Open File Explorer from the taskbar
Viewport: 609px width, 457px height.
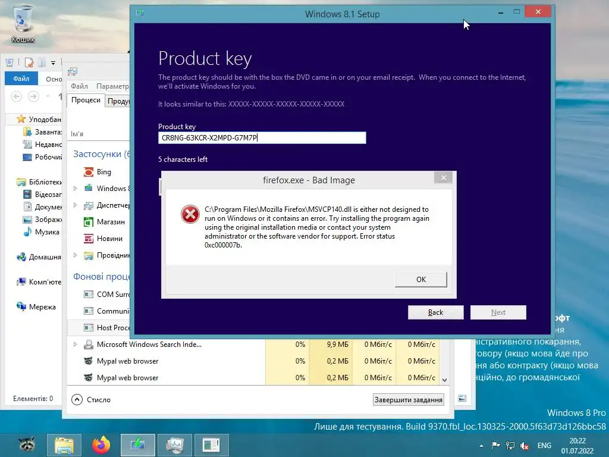click(64, 445)
